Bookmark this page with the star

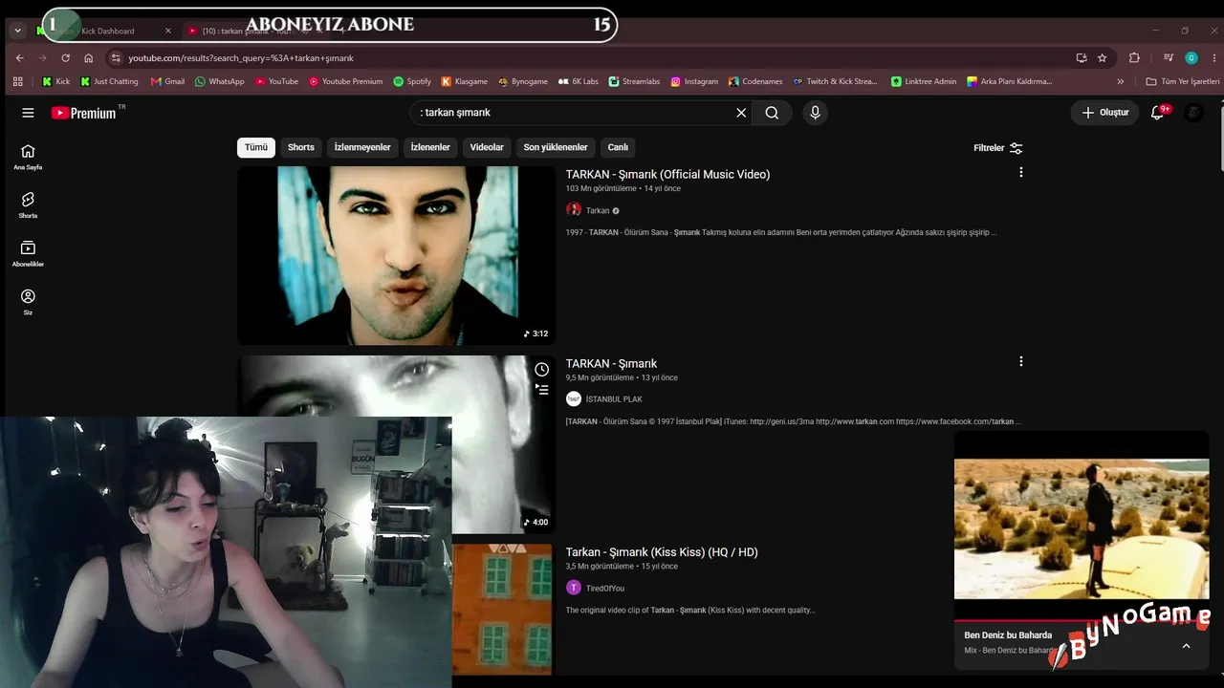pyautogui.click(x=1103, y=58)
